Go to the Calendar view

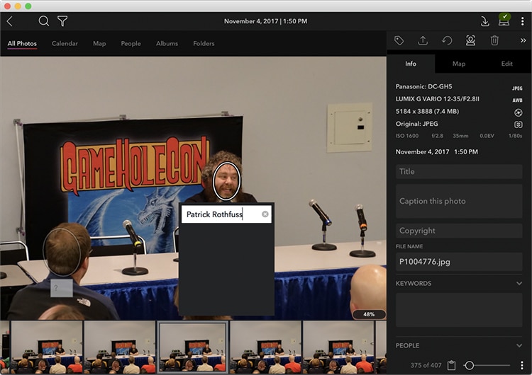coord(65,44)
